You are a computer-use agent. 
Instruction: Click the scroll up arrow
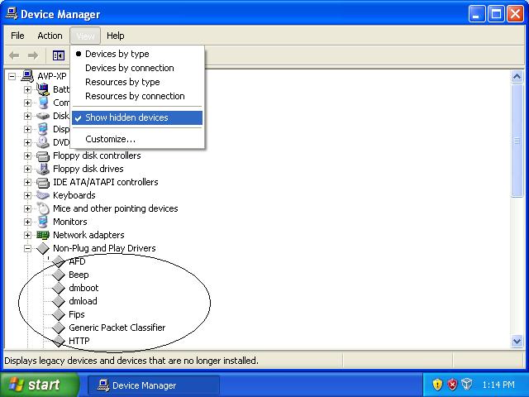517,77
